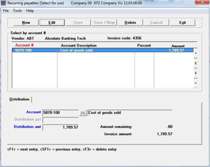The height and width of the screenshot is (167, 210).
Task: Click the Delete button
Action: point(130,23)
